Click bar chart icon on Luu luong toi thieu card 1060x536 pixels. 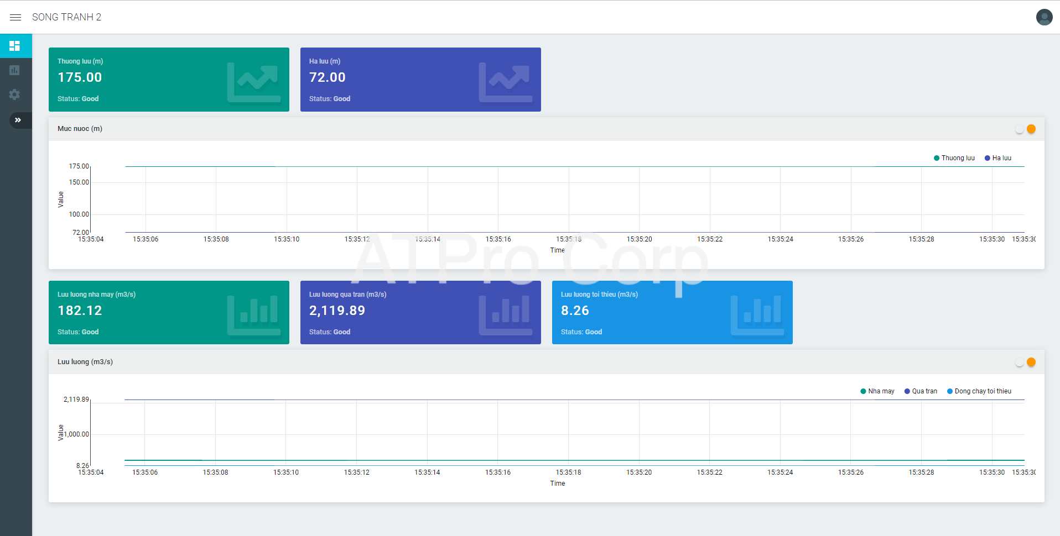click(x=757, y=315)
